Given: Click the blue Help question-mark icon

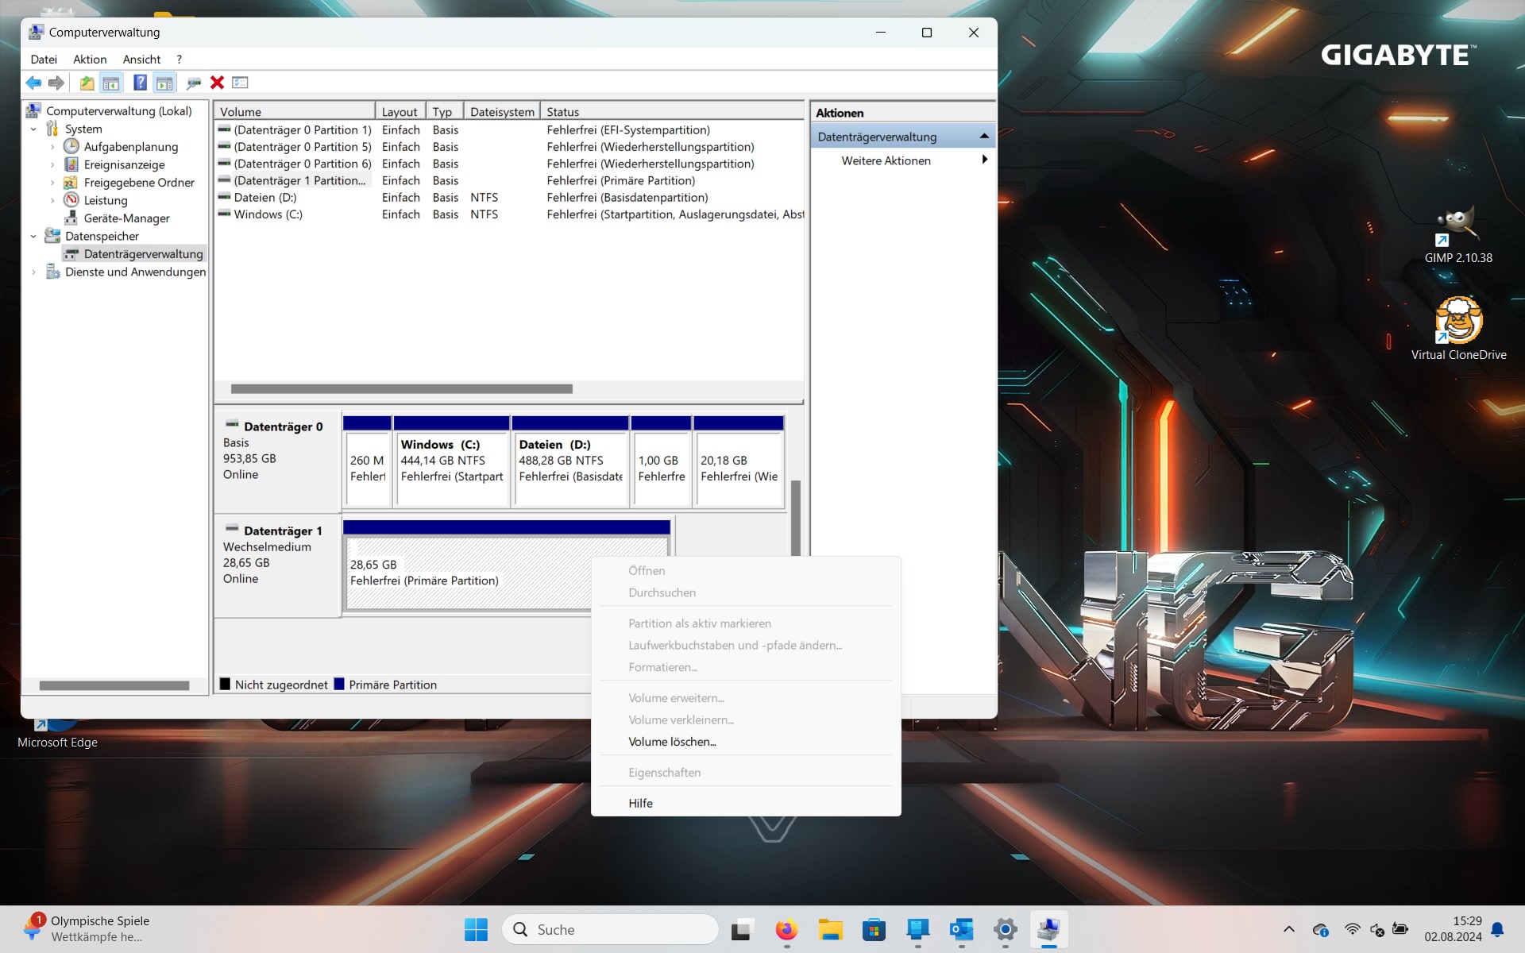Looking at the screenshot, I should pos(140,83).
